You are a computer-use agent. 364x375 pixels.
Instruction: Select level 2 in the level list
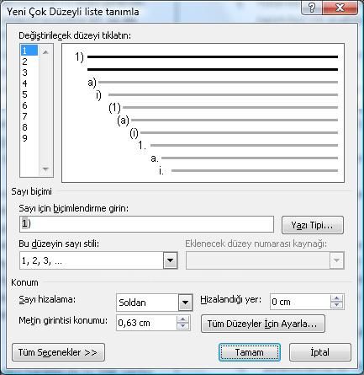24,62
